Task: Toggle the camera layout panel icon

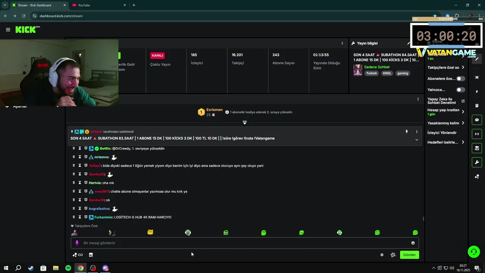Action: pyautogui.click(x=477, y=148)
